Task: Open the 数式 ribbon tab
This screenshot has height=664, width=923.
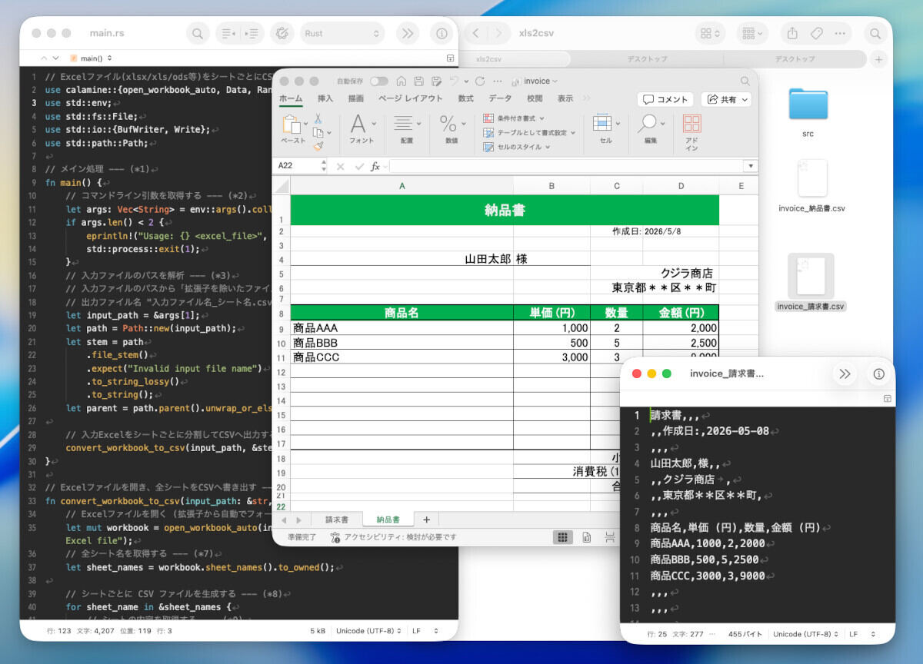Action: pyautogui.click(x=466, y=99)
